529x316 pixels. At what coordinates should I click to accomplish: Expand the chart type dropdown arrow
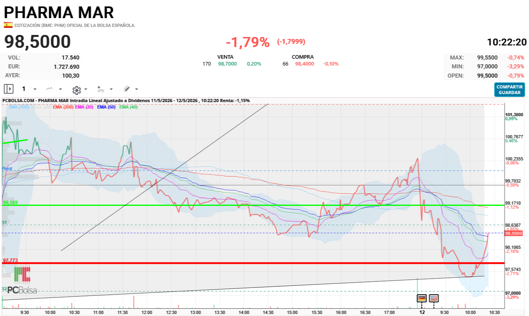point(60,89)
